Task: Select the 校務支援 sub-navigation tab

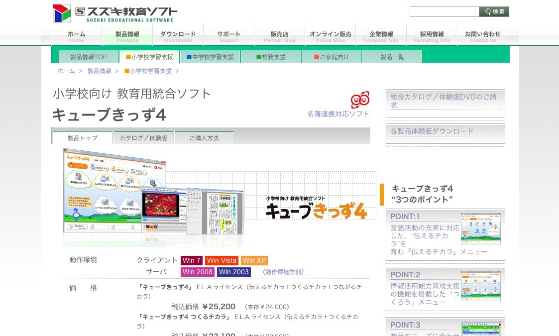Action: tap(271, 57)
